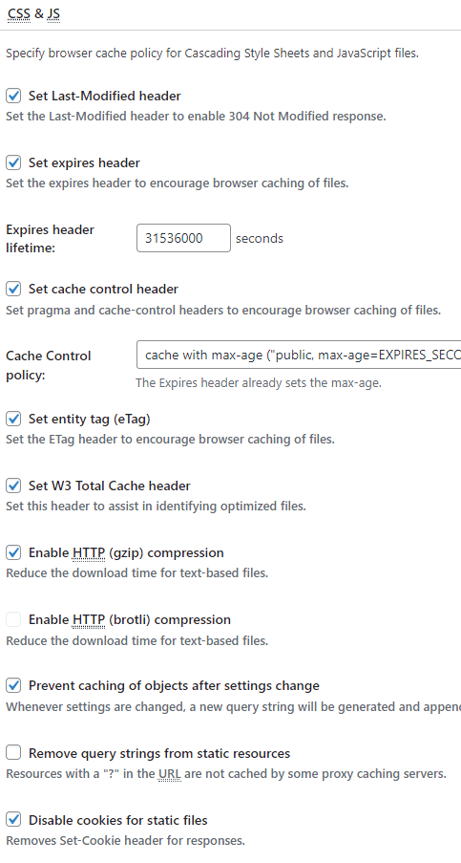The width and height of the screenshot is (461, 863).
Task: Click the Set expires header label text
Action: pyautogui.click(x=84, y=162)
